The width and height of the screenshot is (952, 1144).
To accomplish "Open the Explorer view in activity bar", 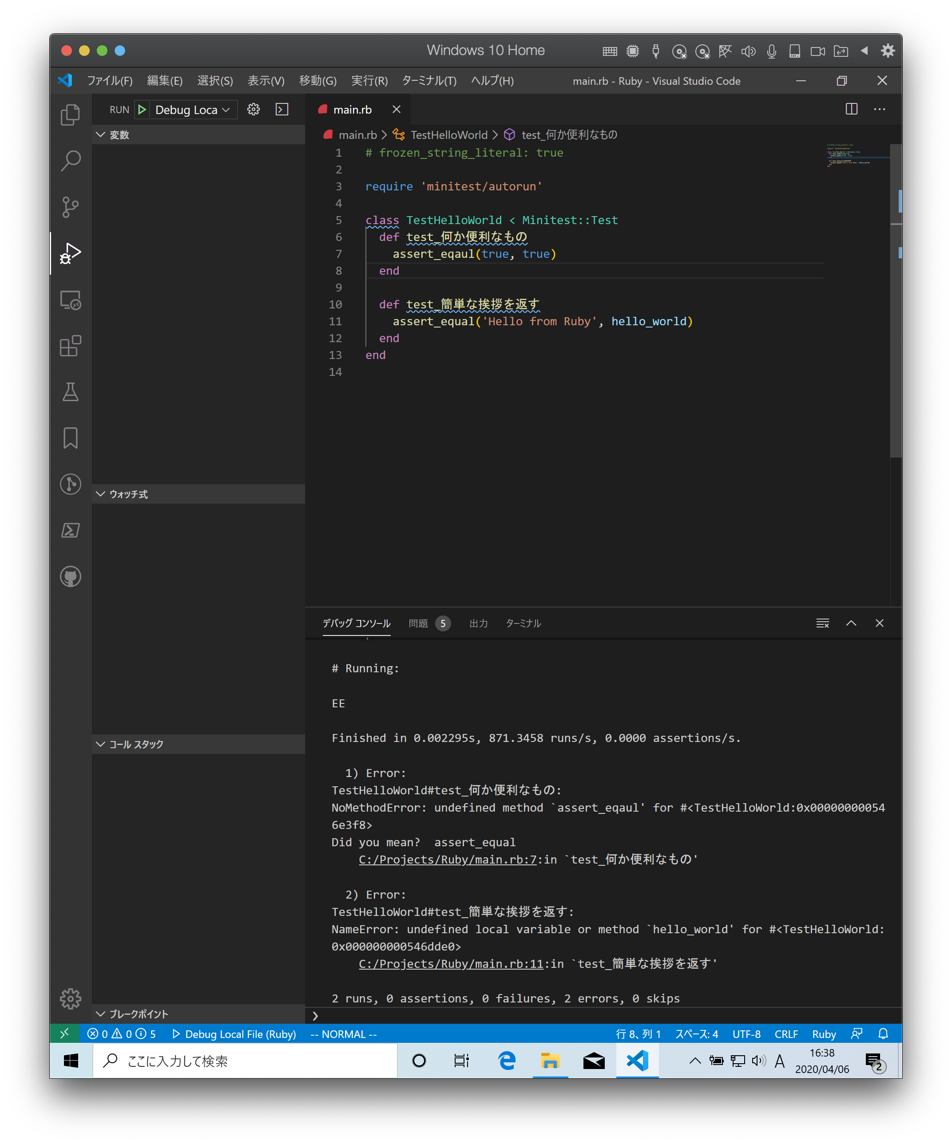I will coord(70,115).
